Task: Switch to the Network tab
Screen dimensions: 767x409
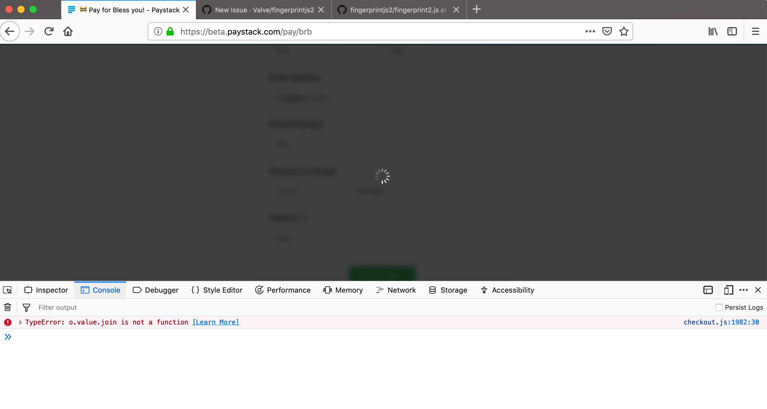Action: point(396,290)
